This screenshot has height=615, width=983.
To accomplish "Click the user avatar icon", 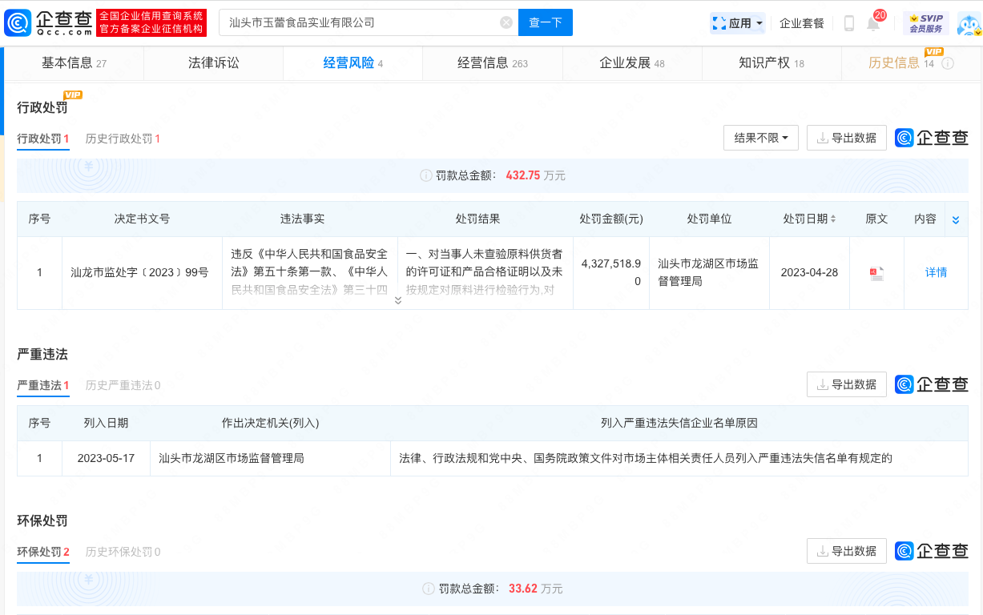I will tap(969, 23).
